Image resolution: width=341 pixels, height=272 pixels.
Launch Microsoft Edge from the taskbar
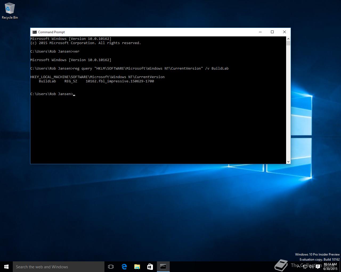tap(124, 267)
